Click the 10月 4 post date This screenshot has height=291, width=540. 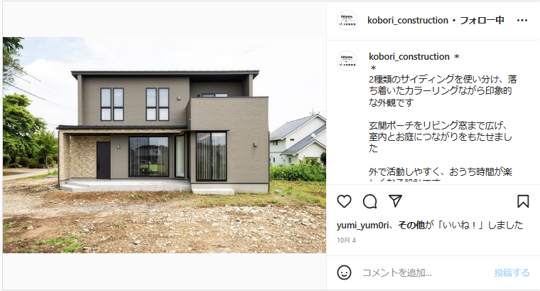(x=347, y=240)
